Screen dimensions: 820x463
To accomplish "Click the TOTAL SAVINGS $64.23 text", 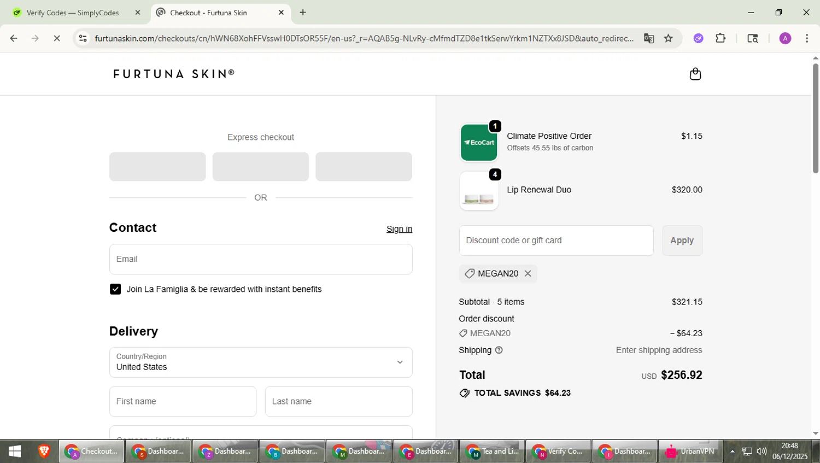I will [522, 393].
